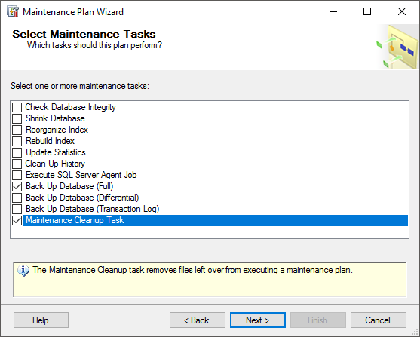Uncheck the Maintenance Cleanup Task checkbox
Screen dimensions: 420x337
click(x=17, y=220)
